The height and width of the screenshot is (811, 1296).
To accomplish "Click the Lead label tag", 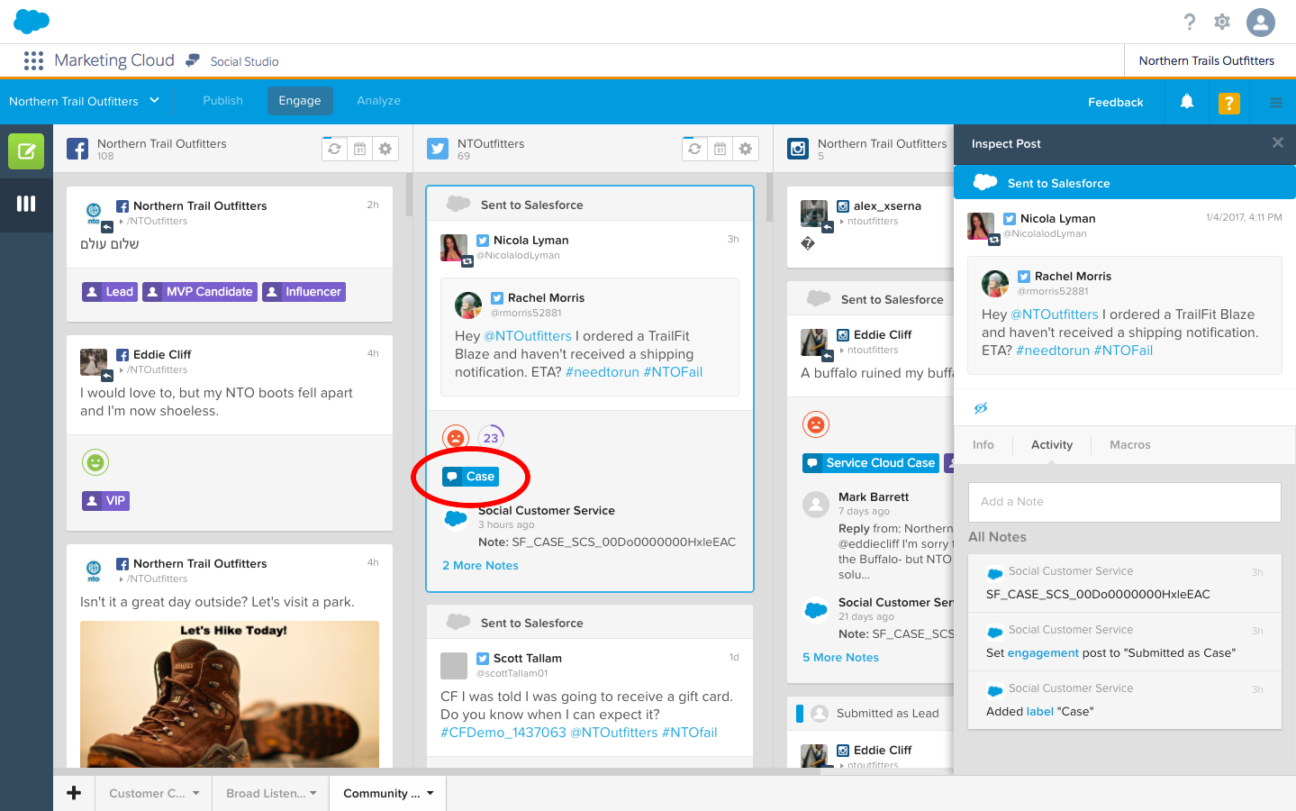I will pos(110,292).
